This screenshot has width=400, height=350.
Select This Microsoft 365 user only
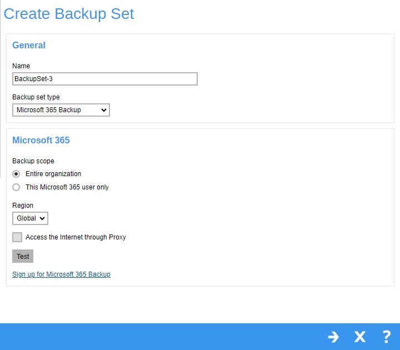coord(16,187)
